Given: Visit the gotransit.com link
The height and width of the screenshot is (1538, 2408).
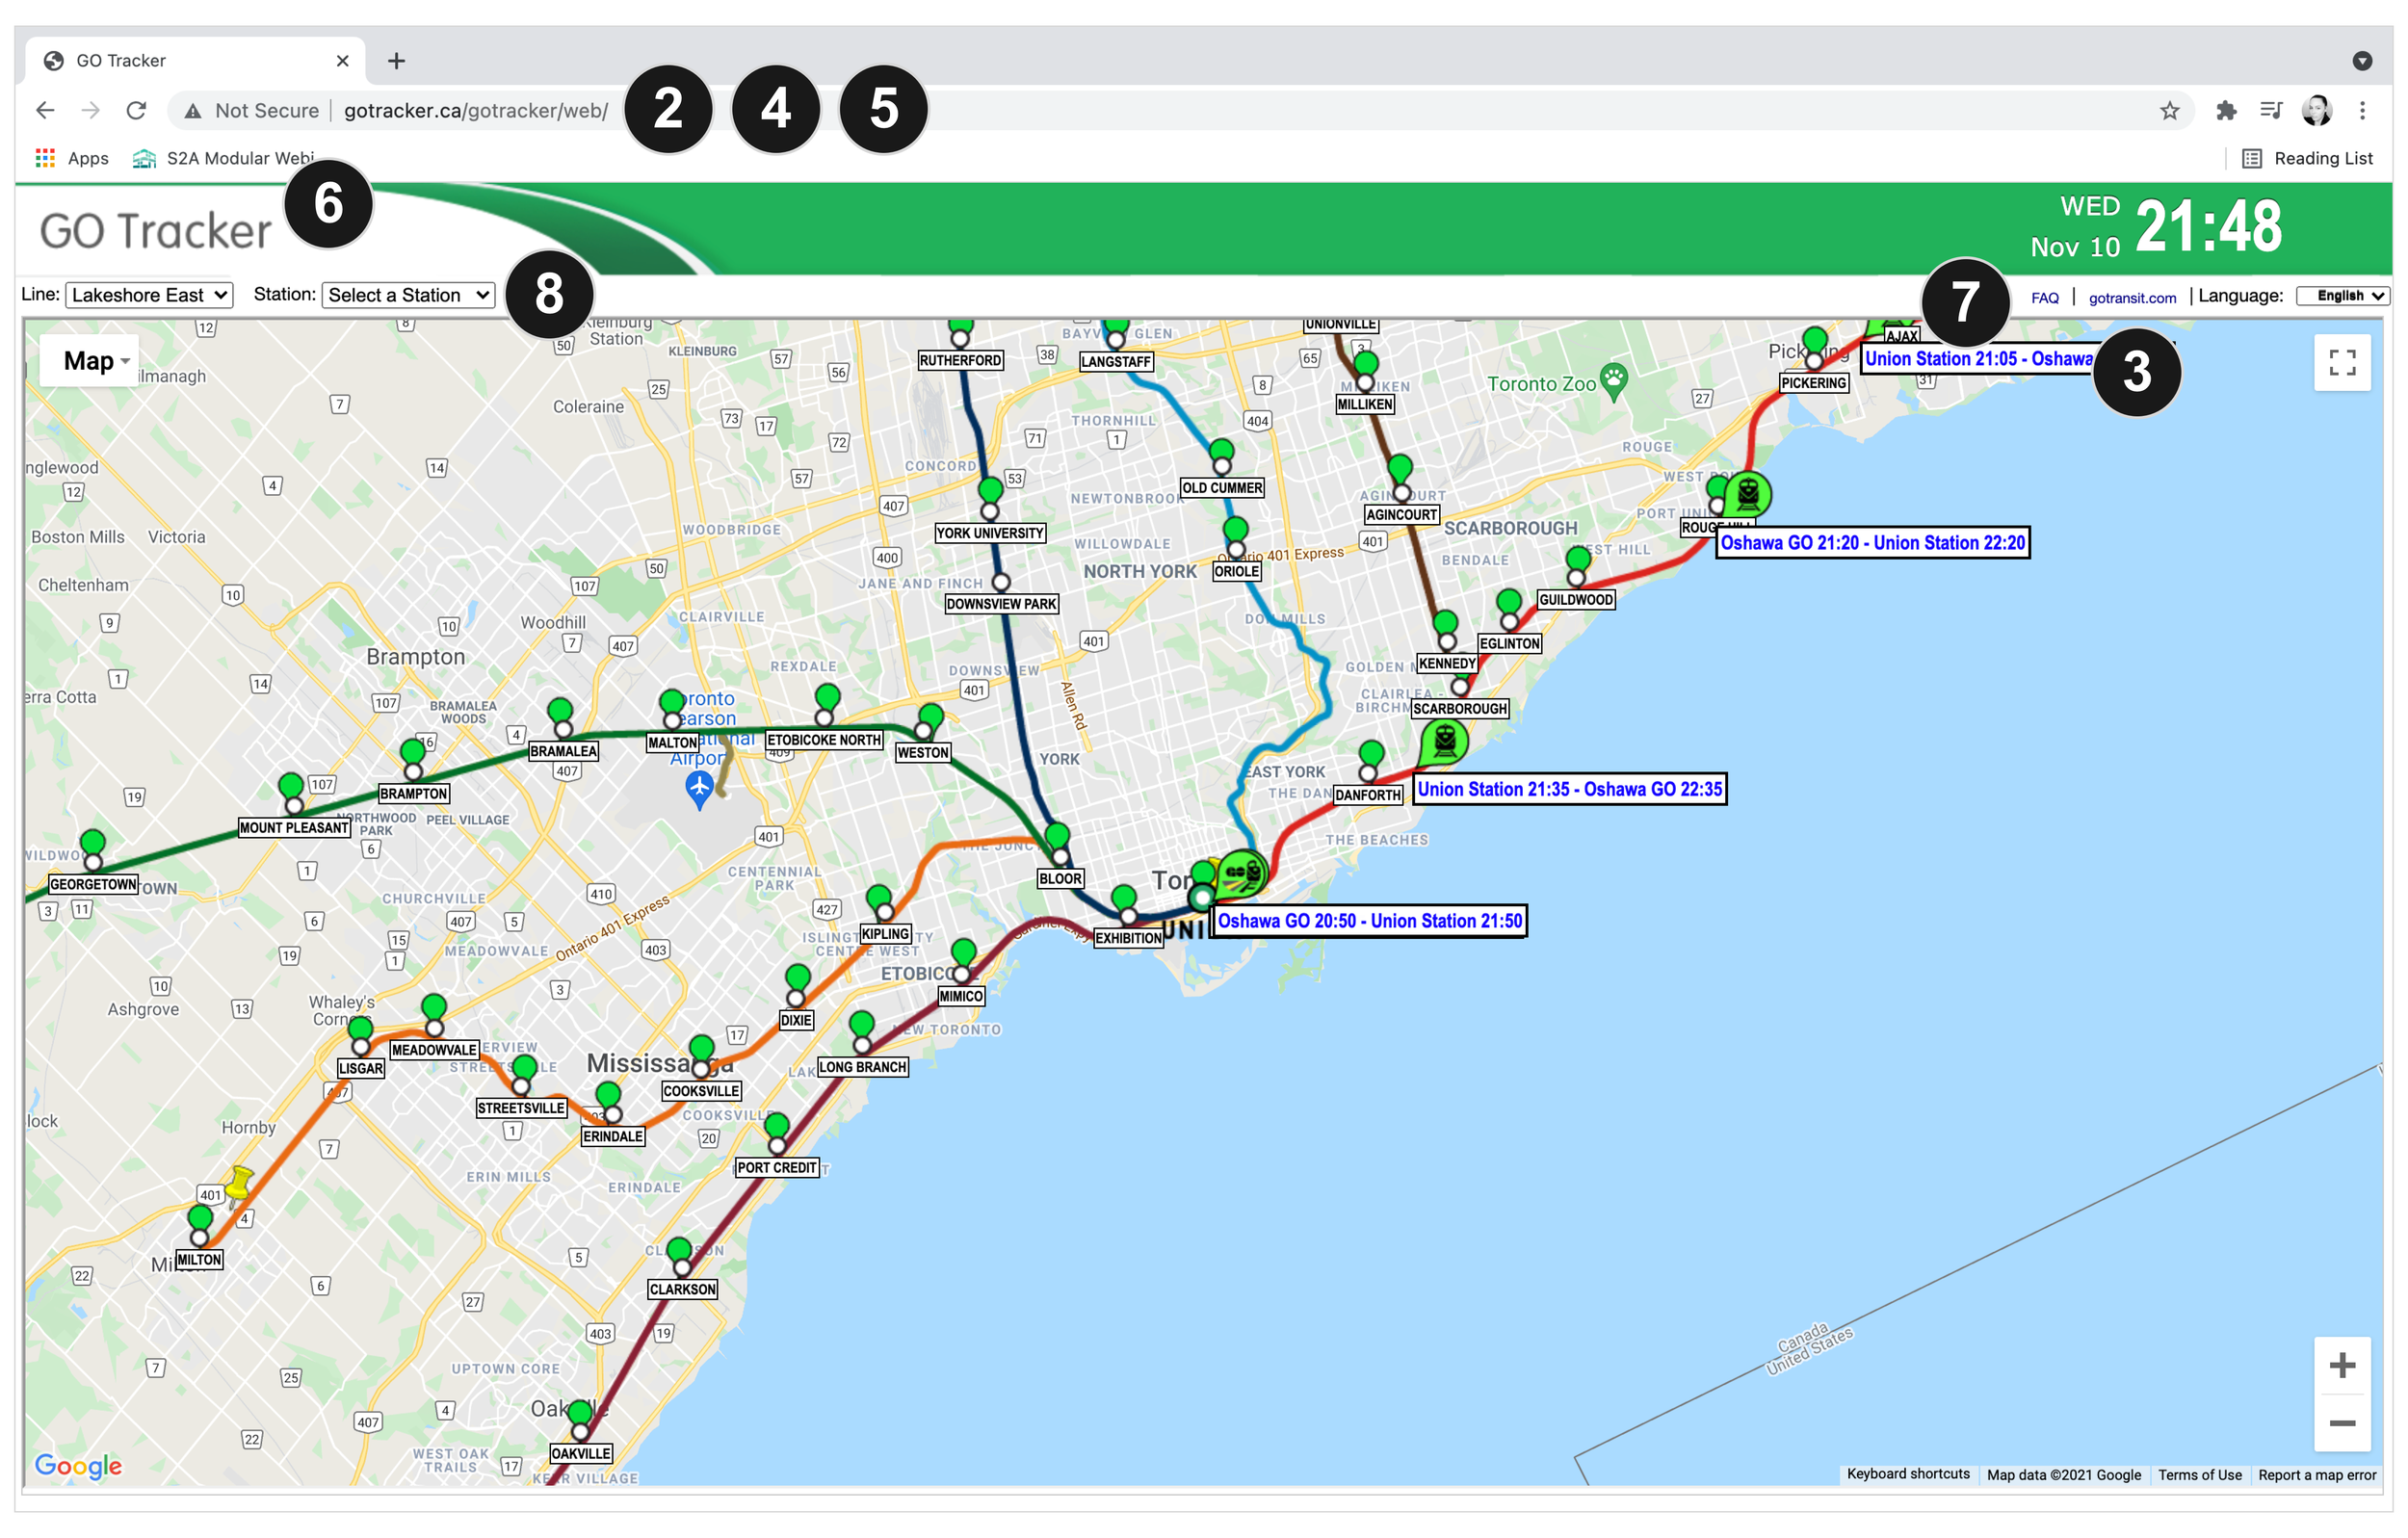Looking at the screenshot, I should [2131, 298].
